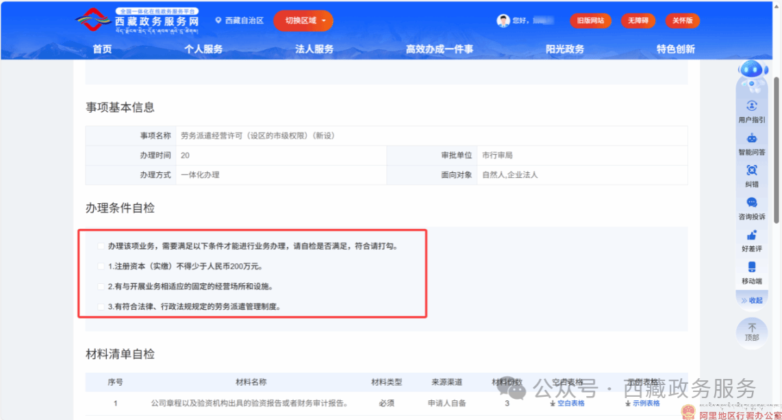Click the 西藏政务服务网 site logo
The width and height of the screenshot is (782, 420).
coord(137,22)
